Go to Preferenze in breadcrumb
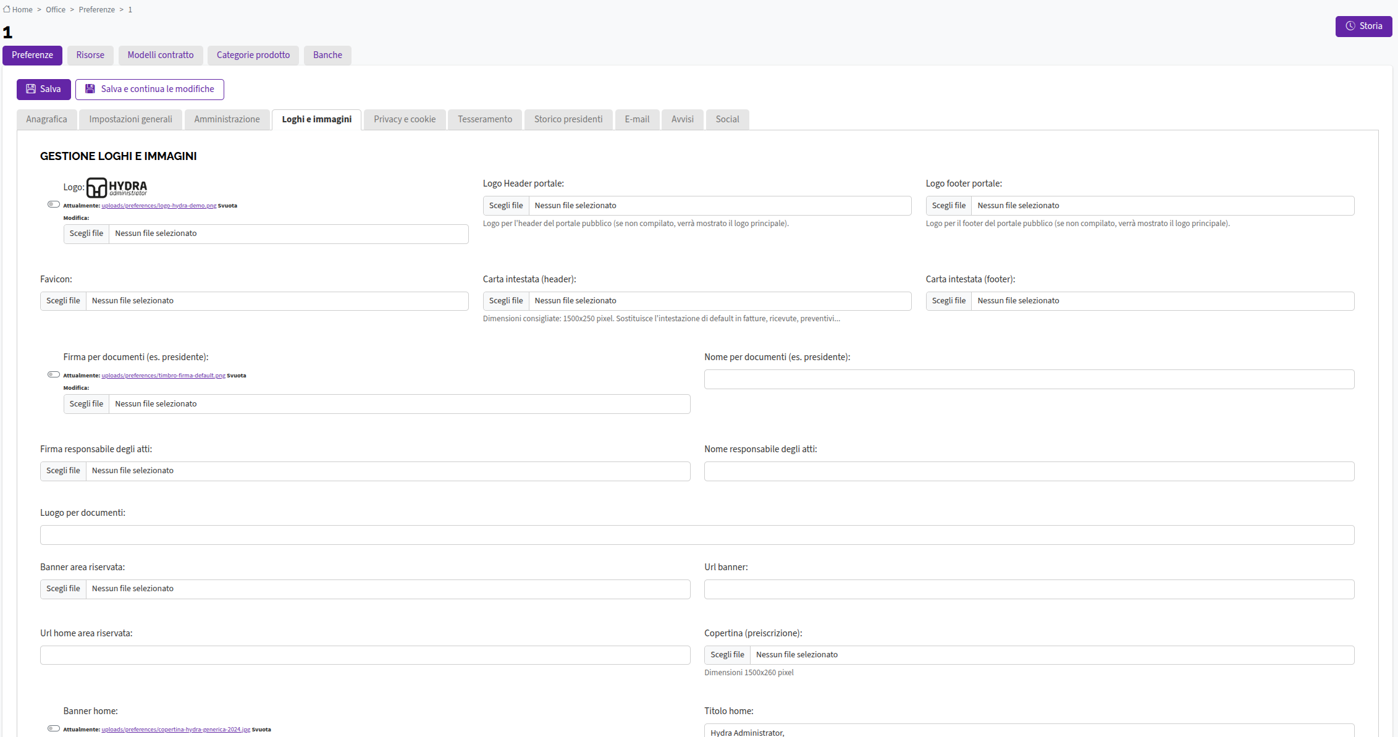Screen dimensions: 1398x737 pos(97,9)
